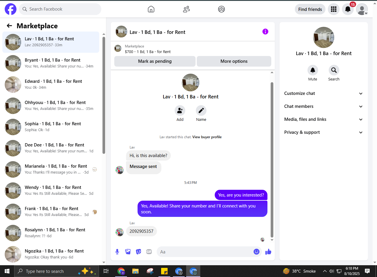
Task: Open File Explorer from the taskbar
Action: [135, 271]
